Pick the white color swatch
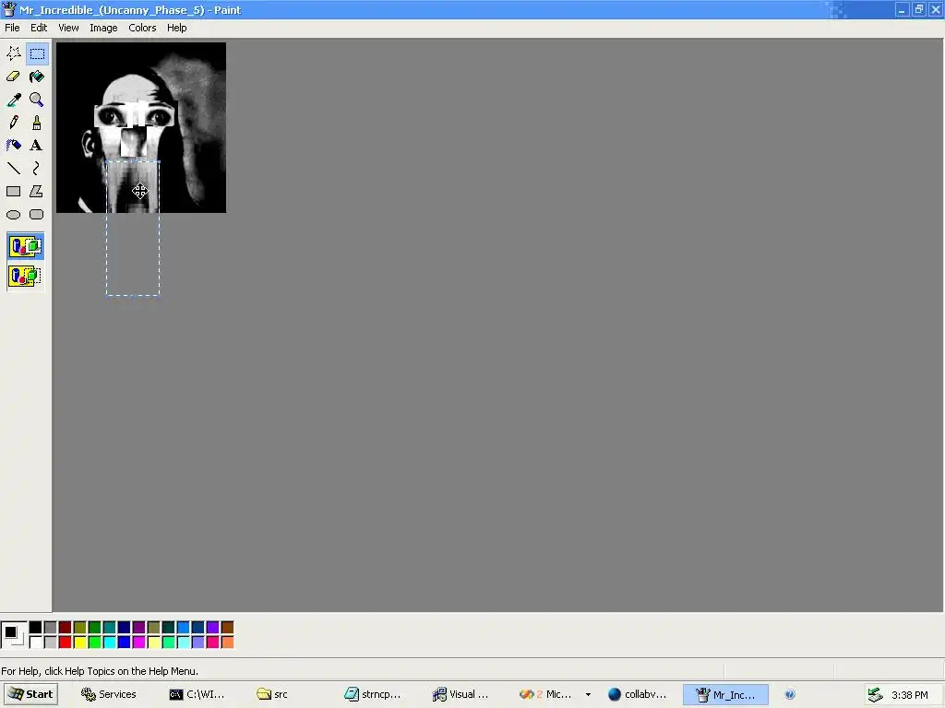 [36, 643]
